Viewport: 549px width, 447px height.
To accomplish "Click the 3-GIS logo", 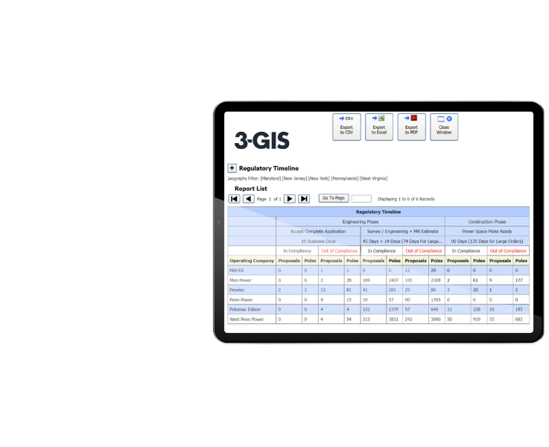I will (262, 141).
